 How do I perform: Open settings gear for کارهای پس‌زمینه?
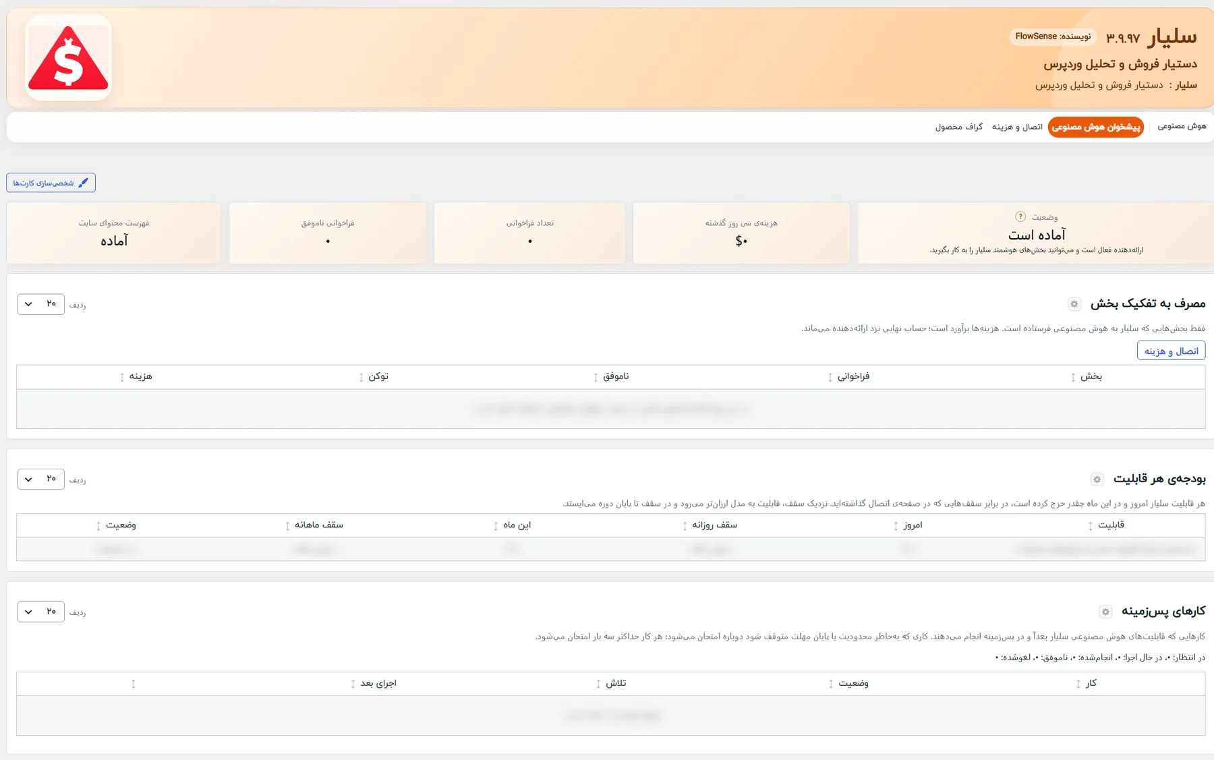[x=1105, y=612]
